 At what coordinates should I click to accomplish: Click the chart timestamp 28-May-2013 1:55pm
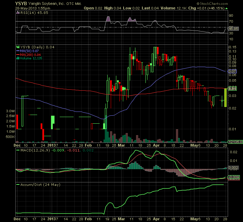pyautogui.click(x=33, y=8)
